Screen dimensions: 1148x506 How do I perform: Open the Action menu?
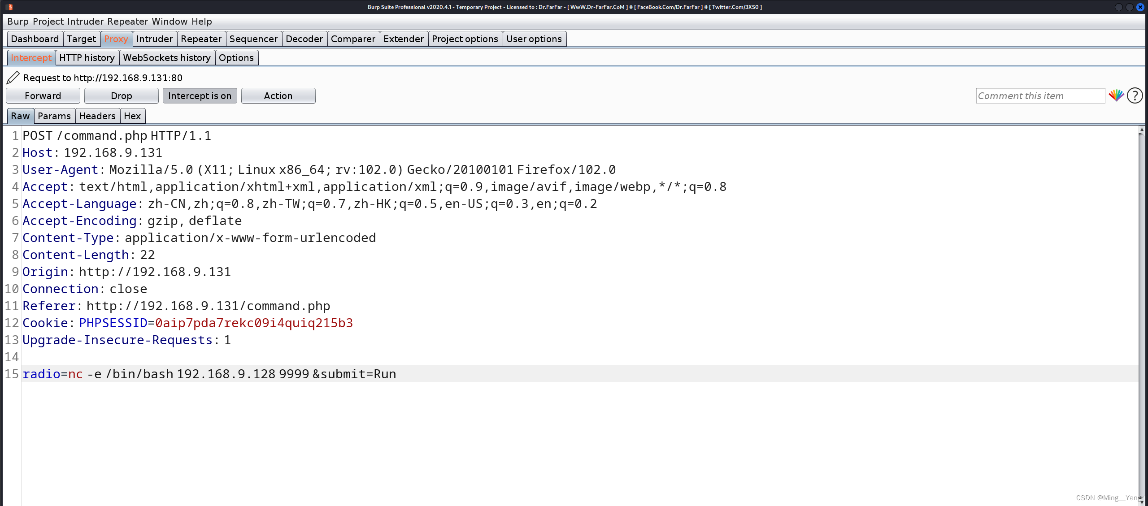(x=278, y=95)
